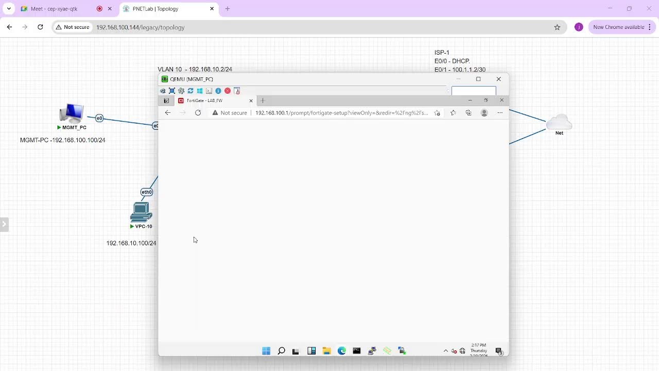Add FortiGate page to Edge favorites
Viewport: 659px width, 371px height.
click(437, 113)
